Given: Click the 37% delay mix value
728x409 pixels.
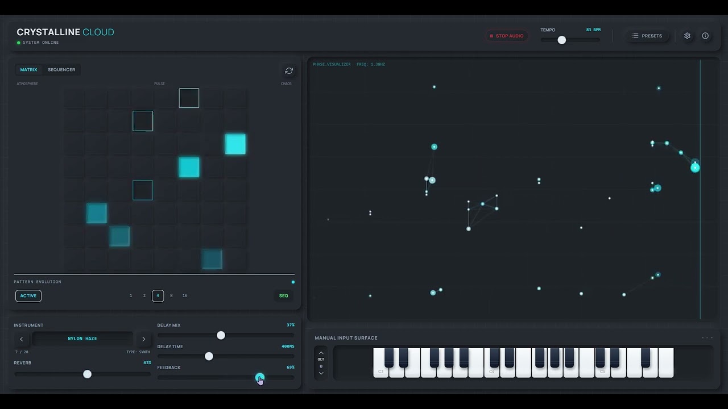Looking at the screenshot, I should 291,325.
